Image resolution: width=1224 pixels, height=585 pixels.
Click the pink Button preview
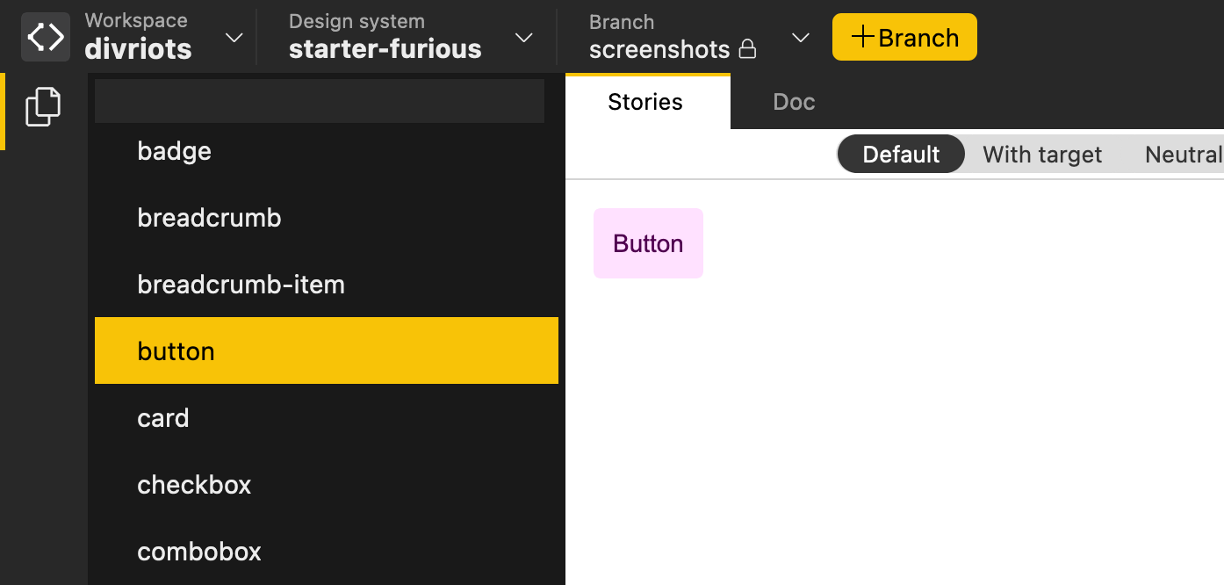click(648, 243)
